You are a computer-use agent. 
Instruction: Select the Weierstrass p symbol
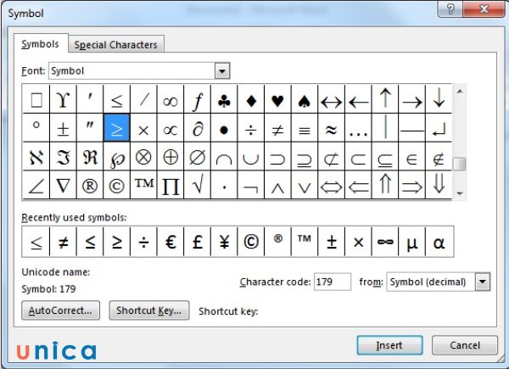pos(116,156)
